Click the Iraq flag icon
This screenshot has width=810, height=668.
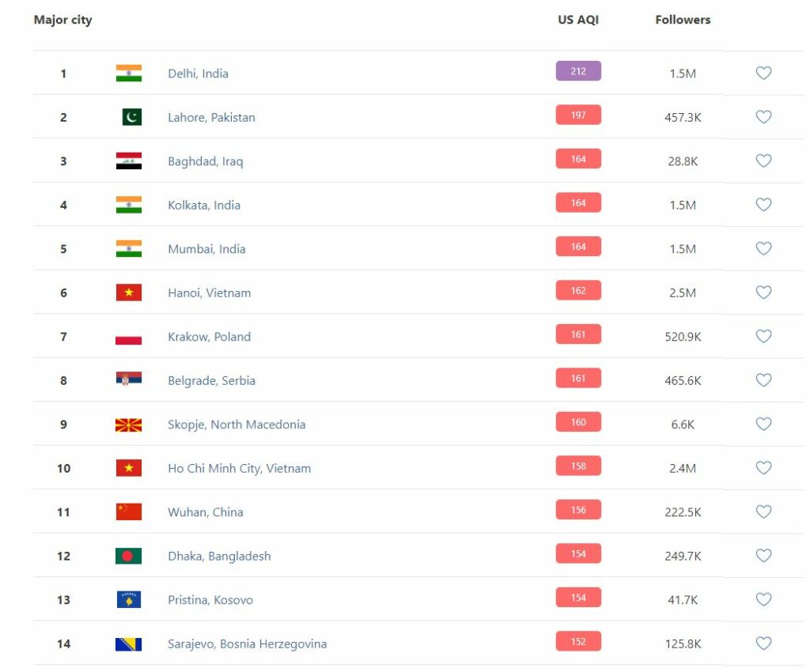(x=128, y=161)
